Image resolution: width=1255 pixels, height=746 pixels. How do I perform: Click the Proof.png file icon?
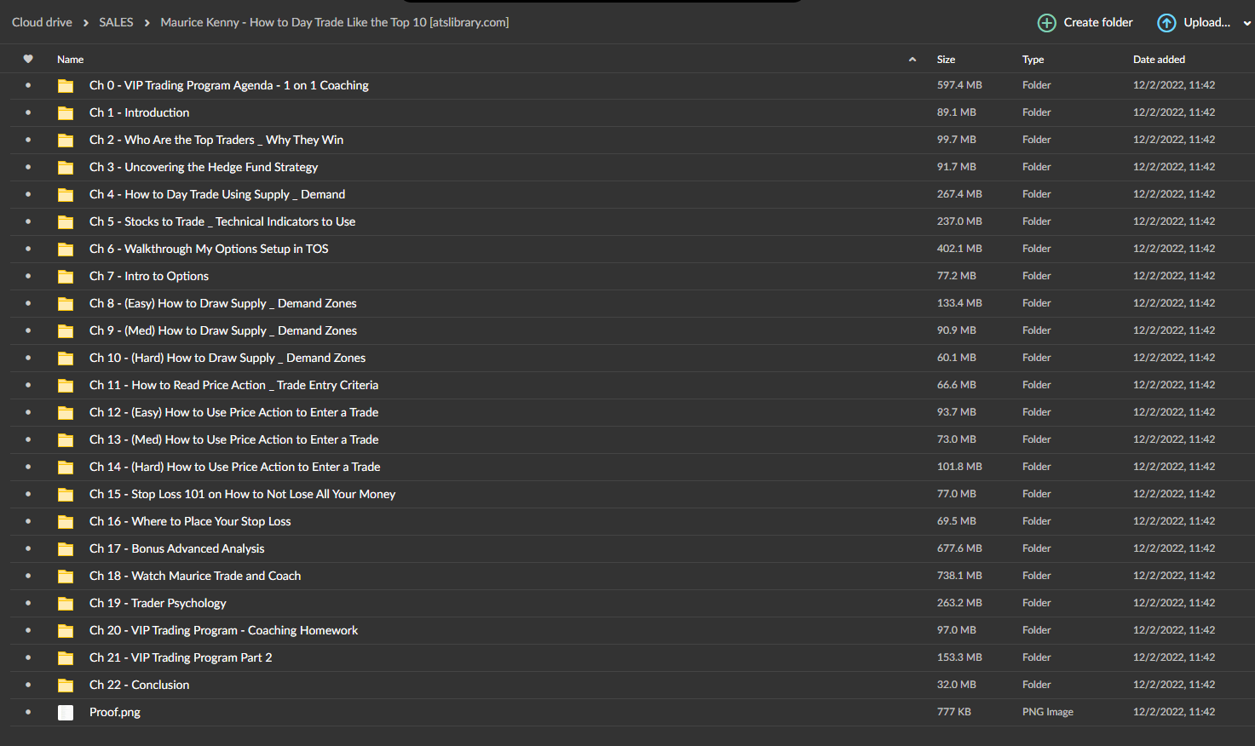pyautogui.click(x=66, y=713)
